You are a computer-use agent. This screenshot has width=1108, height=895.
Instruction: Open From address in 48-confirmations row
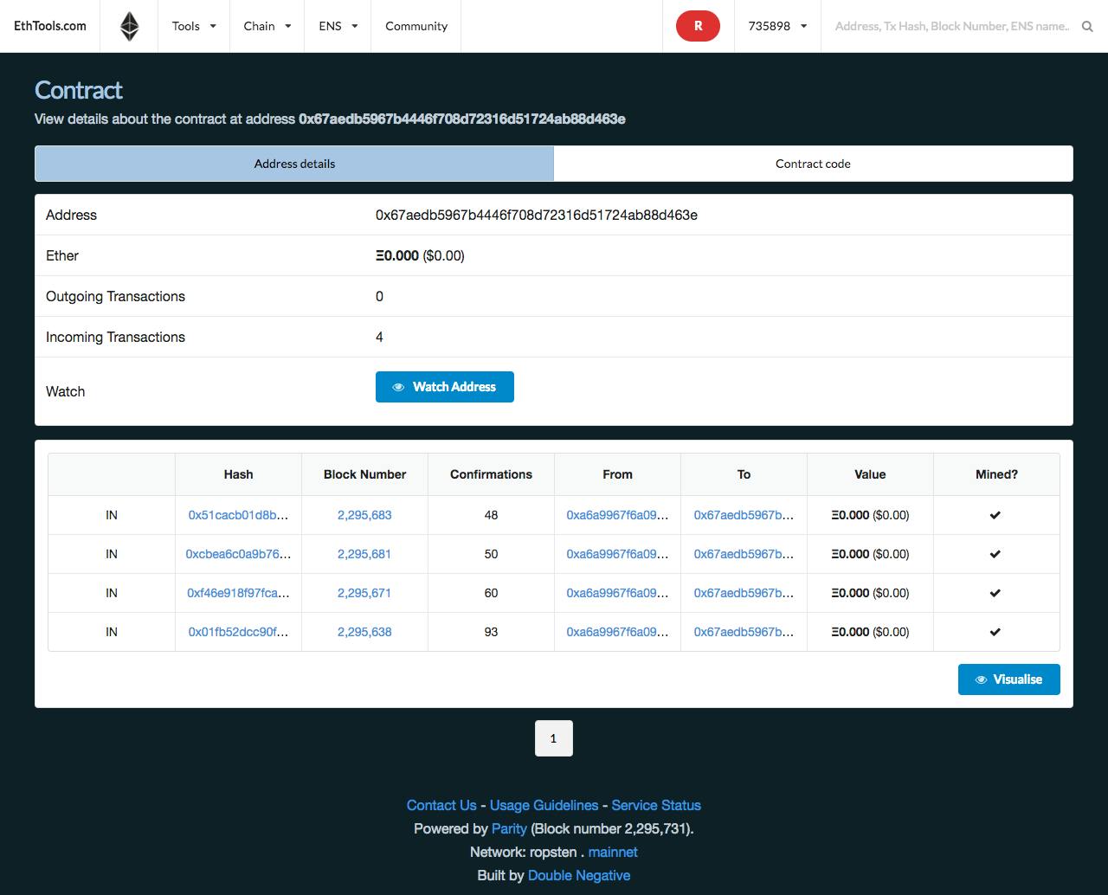617,515
